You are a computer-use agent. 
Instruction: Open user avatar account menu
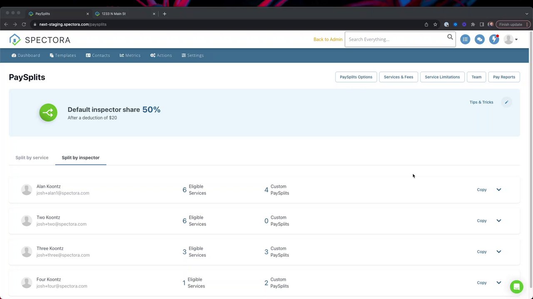[511, 39]
